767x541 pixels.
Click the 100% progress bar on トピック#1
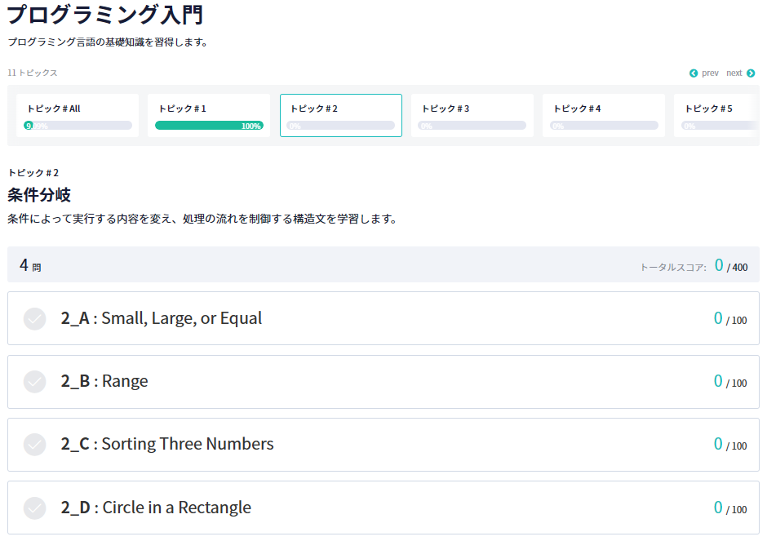click(209, 125)
